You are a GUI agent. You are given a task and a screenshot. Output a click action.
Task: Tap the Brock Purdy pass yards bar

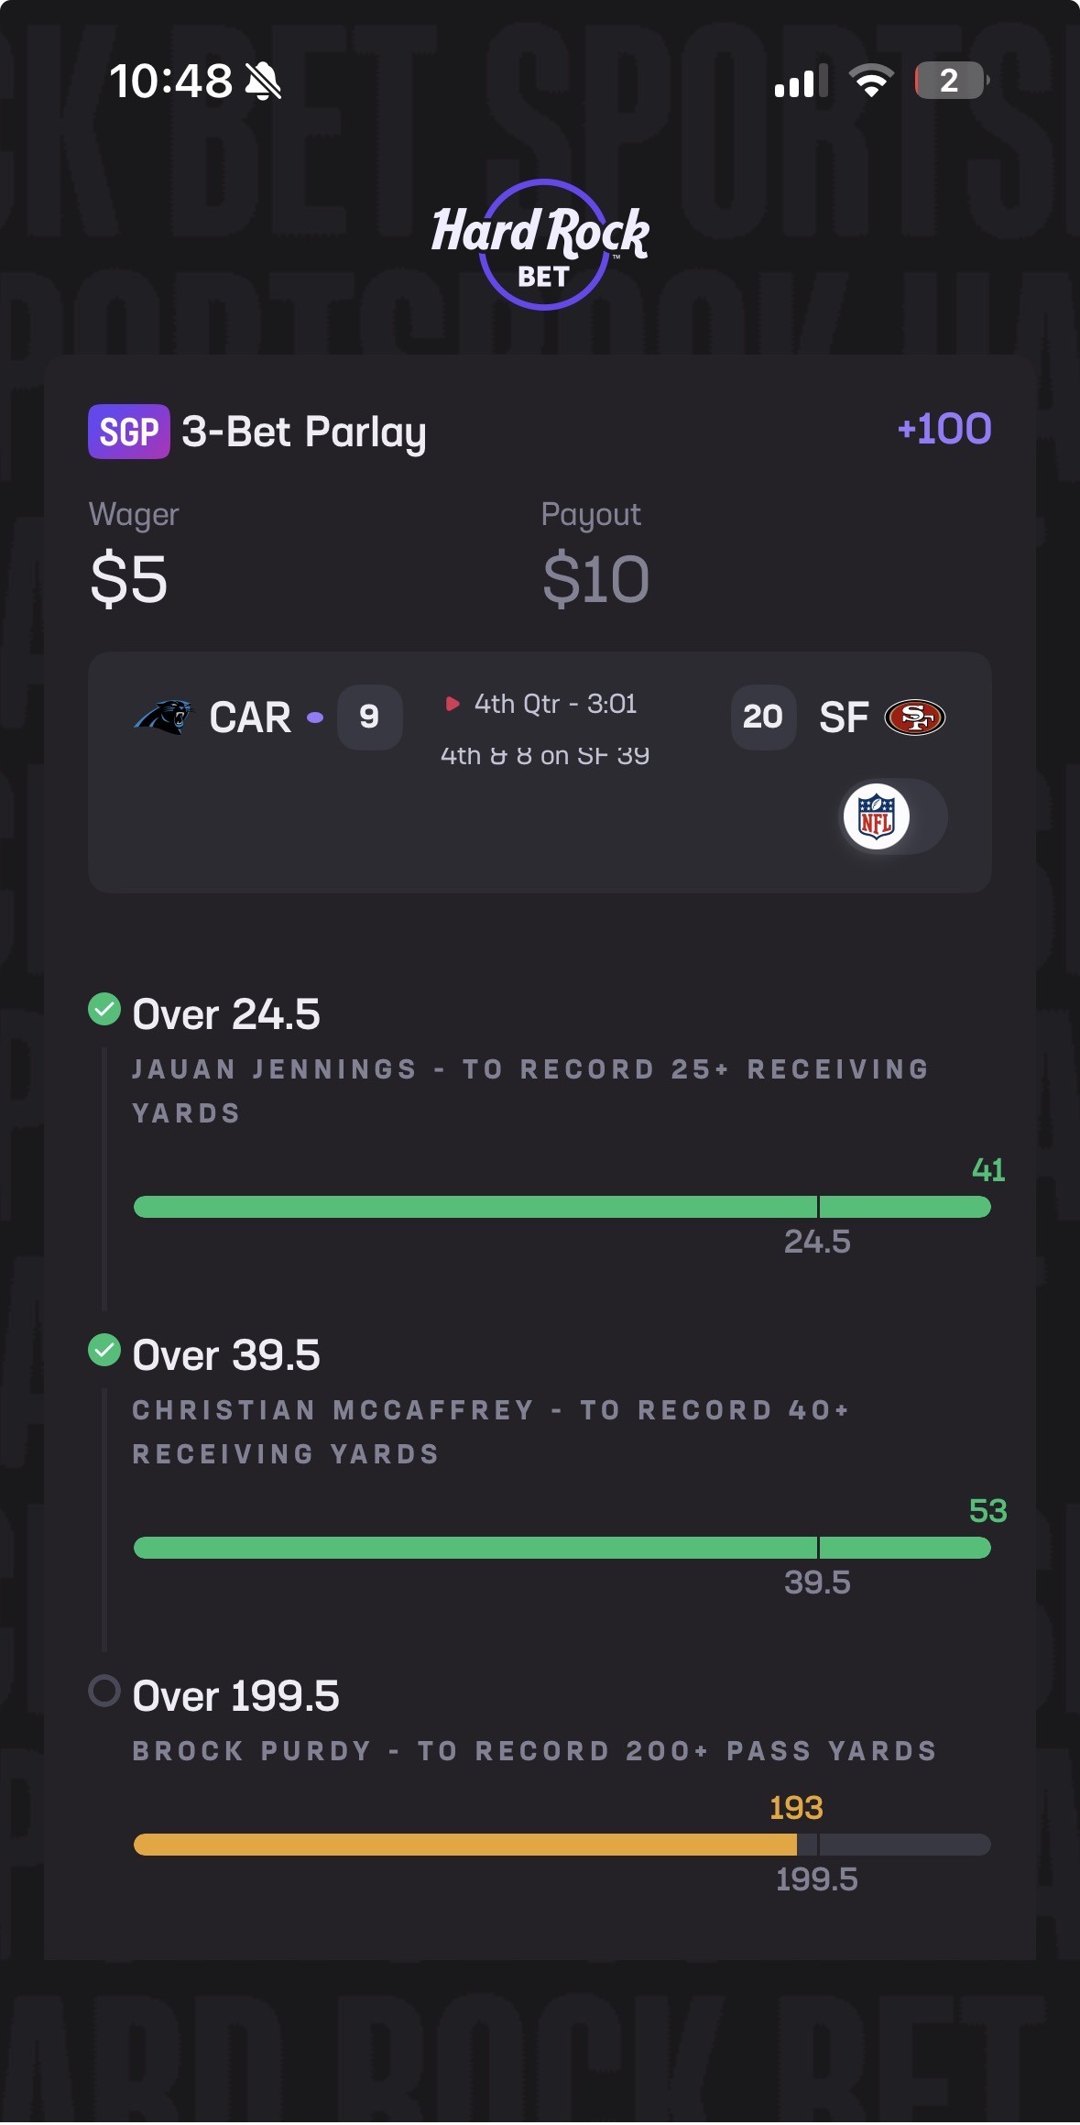coord(562,1845)
